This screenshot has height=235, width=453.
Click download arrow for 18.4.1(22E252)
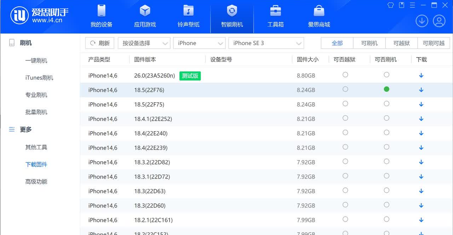[x=421, y=119]
